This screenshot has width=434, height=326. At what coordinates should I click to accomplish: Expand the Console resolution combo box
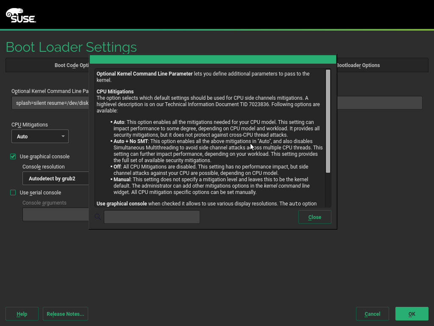click(55, 179)
